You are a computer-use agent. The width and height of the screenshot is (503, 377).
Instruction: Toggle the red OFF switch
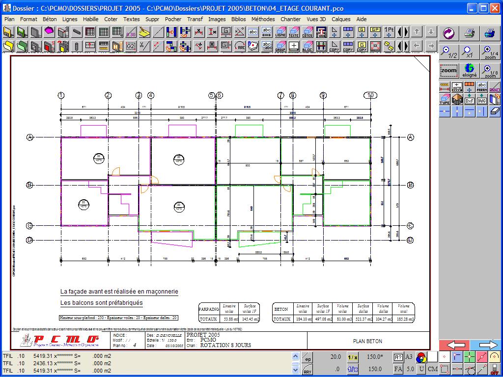click(494, 369)
